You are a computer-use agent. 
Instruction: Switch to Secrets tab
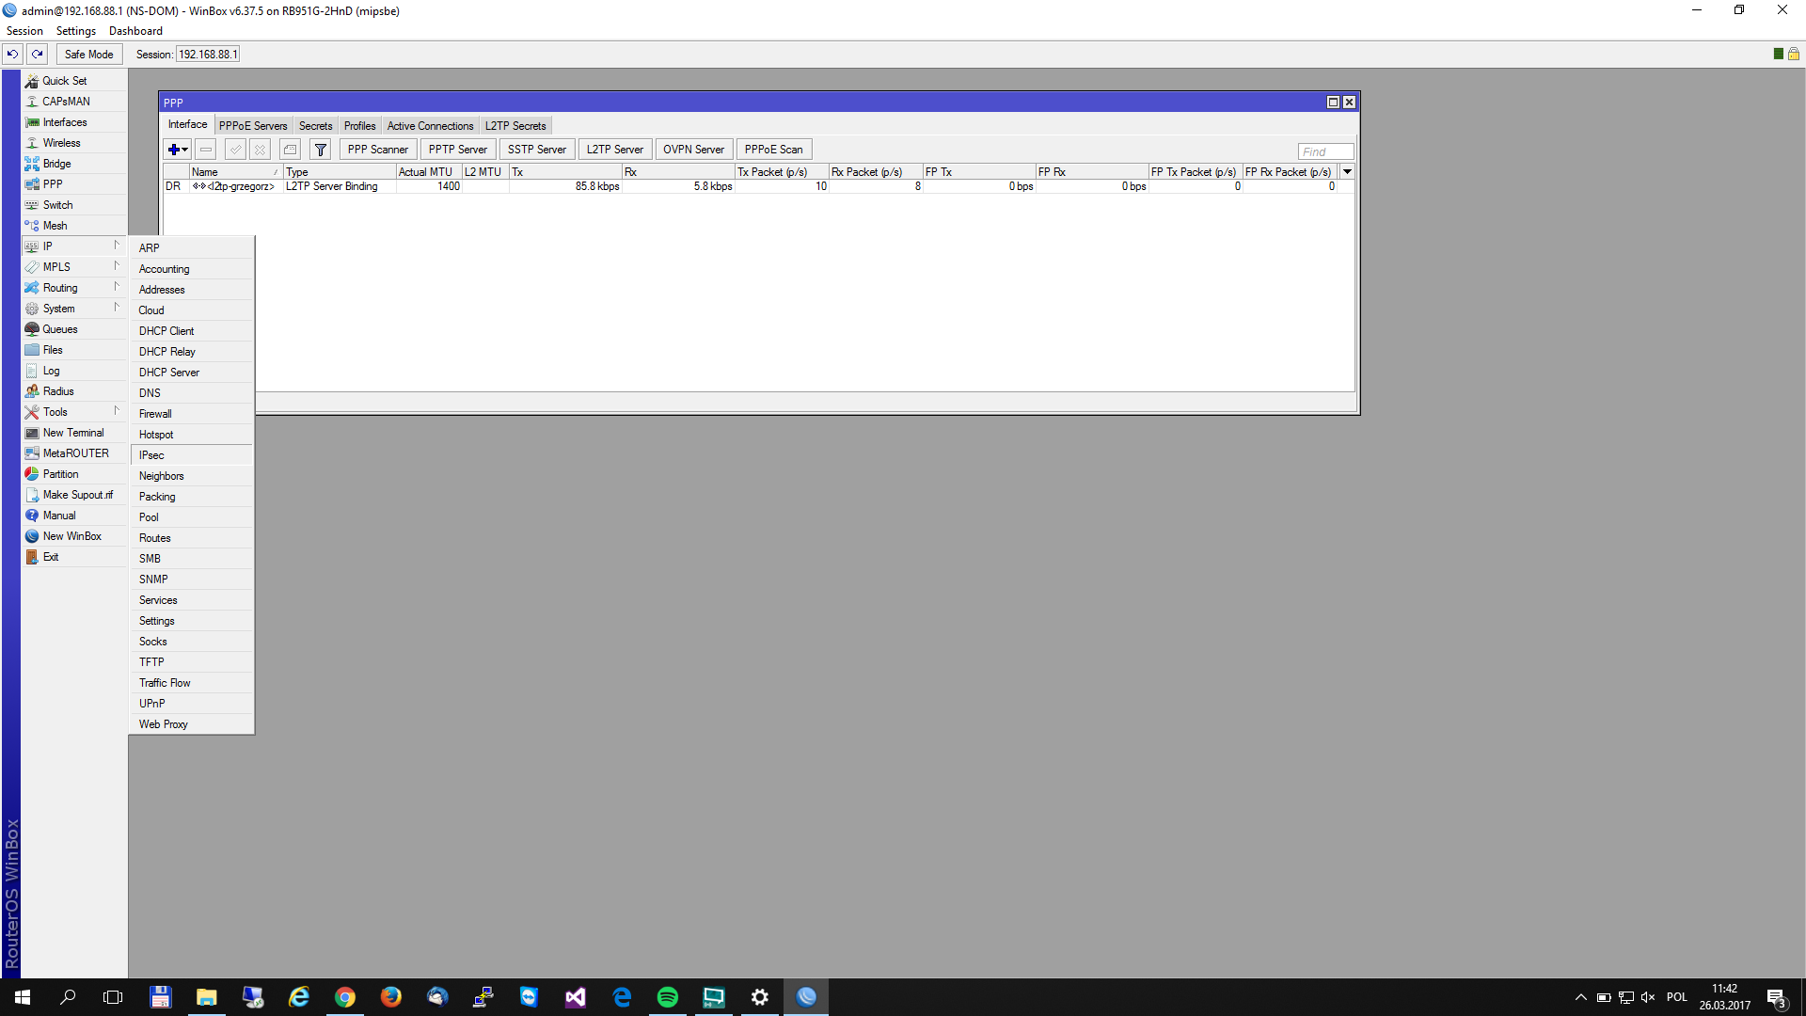[315, 126]
